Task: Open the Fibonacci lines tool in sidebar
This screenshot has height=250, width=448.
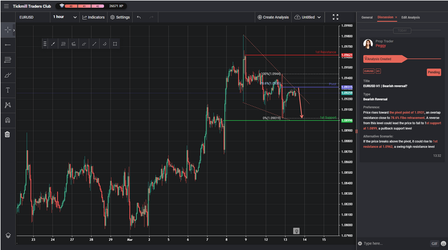Action: (8, 60)
